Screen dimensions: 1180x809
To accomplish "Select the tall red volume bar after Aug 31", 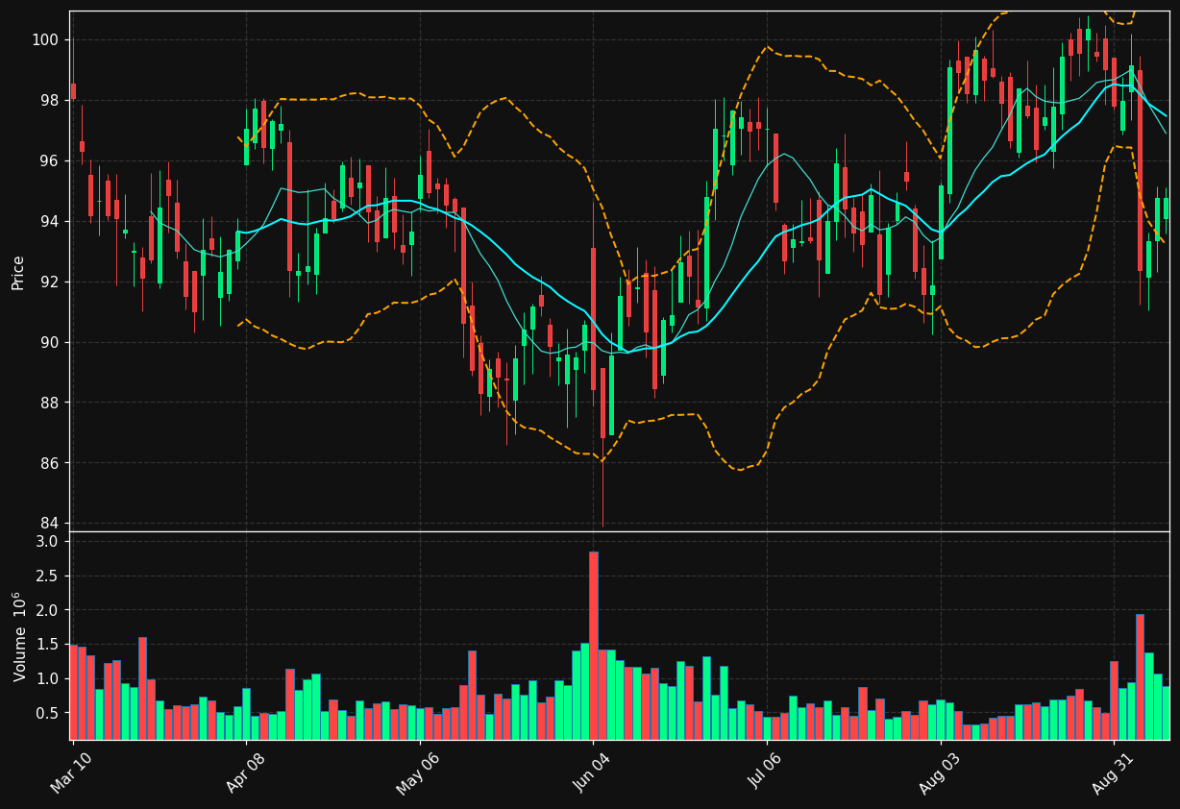I will (1141, 677).
